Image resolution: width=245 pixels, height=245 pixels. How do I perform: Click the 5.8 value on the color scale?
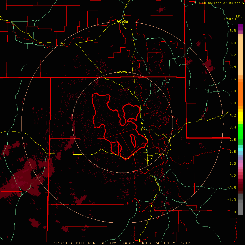coord(233,91)
